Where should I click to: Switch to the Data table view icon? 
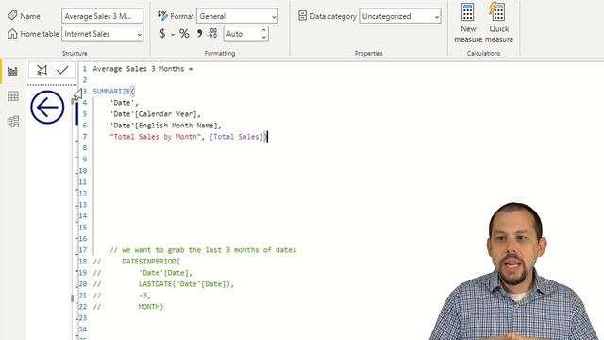(13, 96)
